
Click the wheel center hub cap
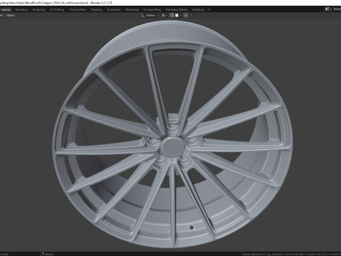tap(173, 146)
